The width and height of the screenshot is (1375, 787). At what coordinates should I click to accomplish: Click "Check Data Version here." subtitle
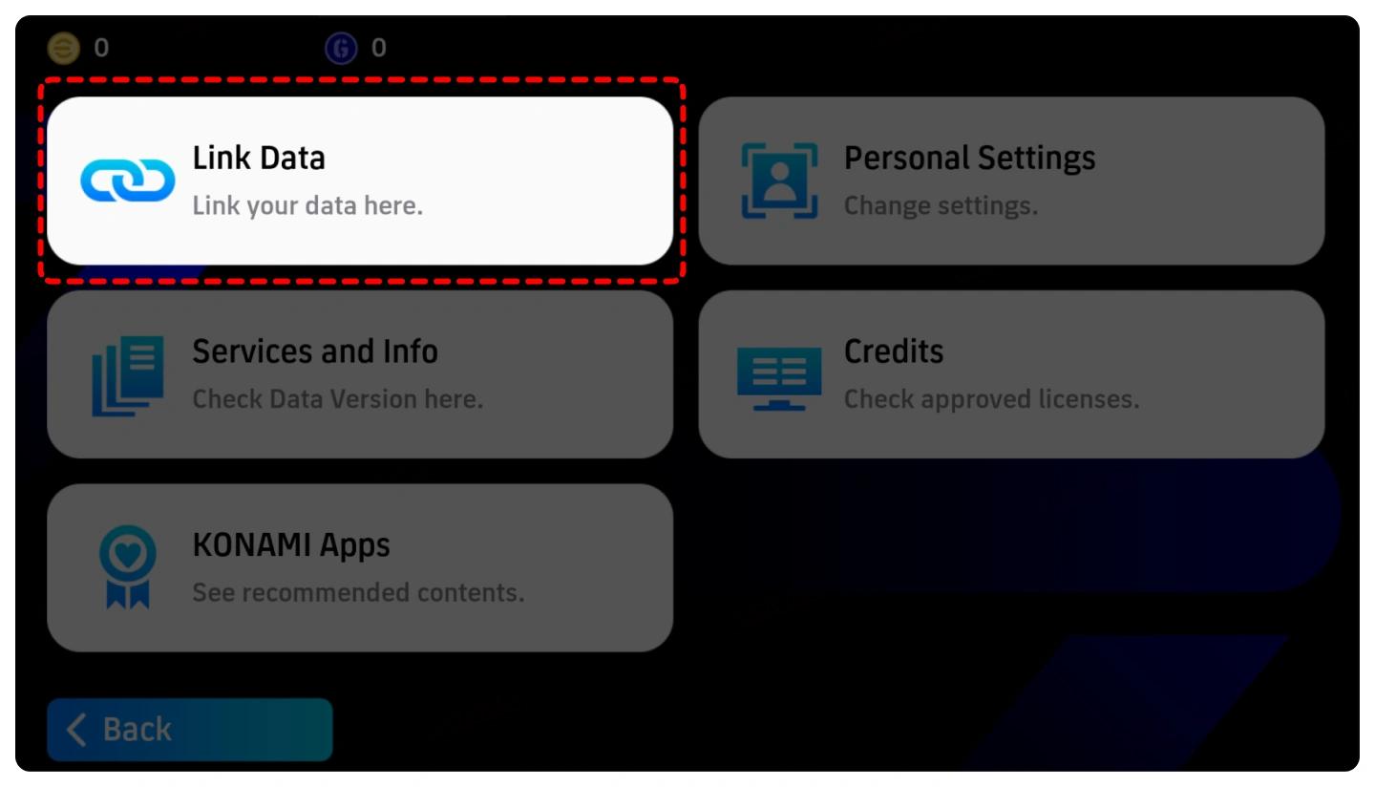pyautogui.click(x=338, y=399)
